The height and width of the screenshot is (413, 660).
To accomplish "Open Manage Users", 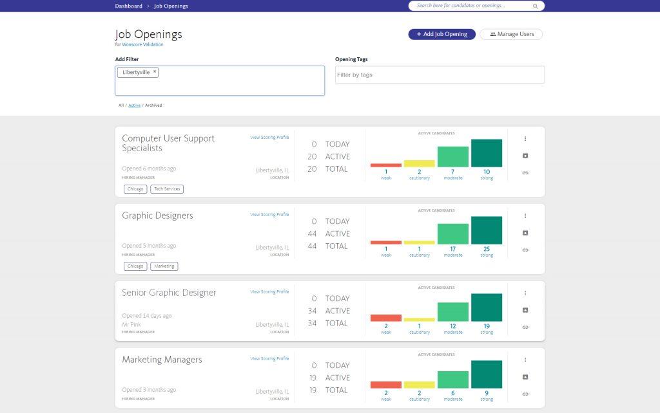I will pyautogui.click(x=511, y=34).
